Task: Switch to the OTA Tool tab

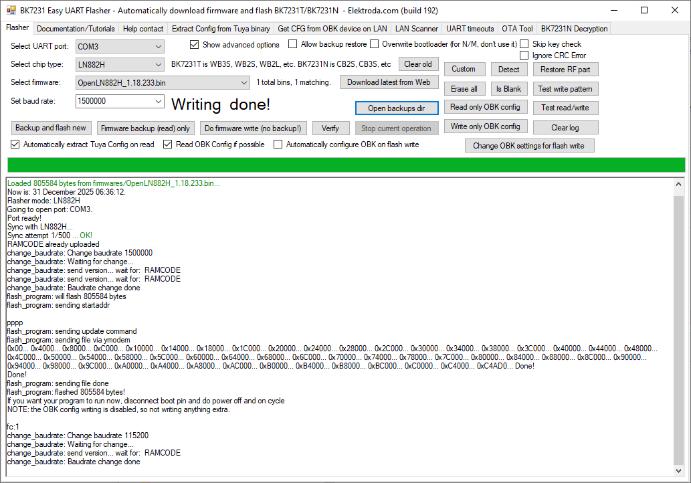Action: point(517,29)
